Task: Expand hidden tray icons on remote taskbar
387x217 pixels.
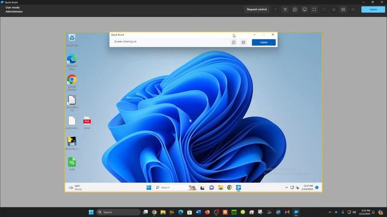Action: (x=286, y=187)
